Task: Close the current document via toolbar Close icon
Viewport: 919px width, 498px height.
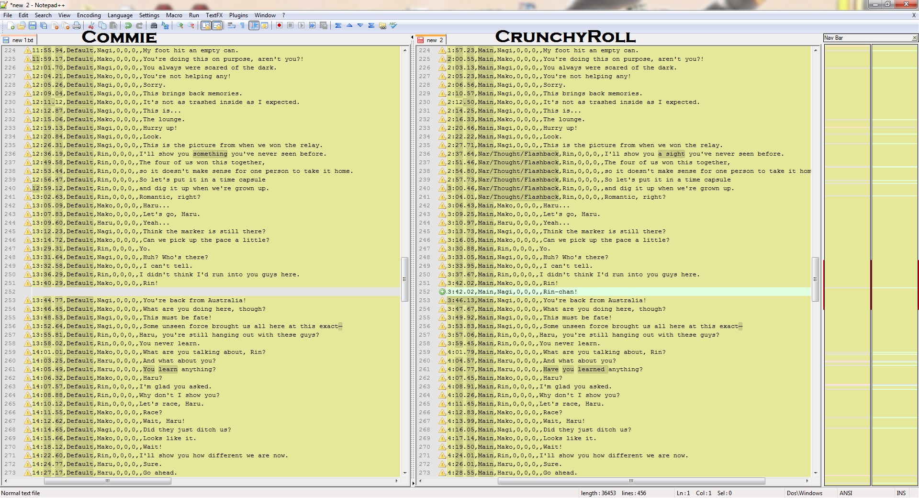Action: (55, 25)
